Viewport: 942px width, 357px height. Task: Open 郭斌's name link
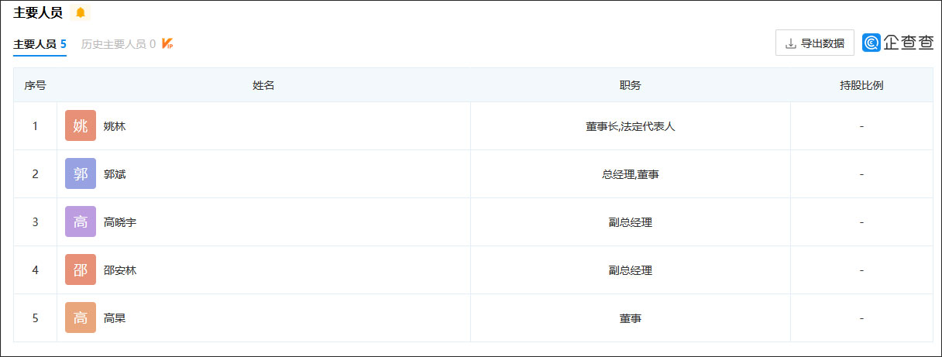pyautogui.click(x=115, y=174)
